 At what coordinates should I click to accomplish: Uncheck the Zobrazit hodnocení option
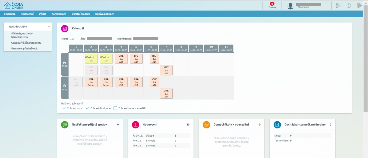[x=87, y=108]
